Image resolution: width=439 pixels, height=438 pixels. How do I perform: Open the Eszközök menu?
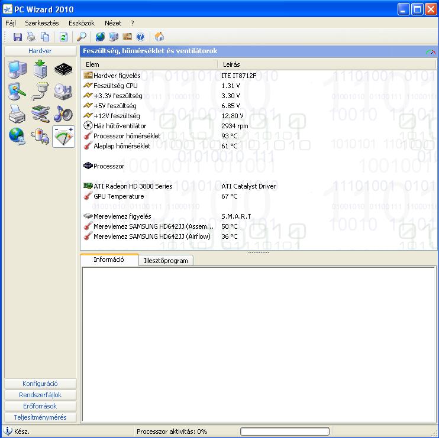[x=82, y=23]
